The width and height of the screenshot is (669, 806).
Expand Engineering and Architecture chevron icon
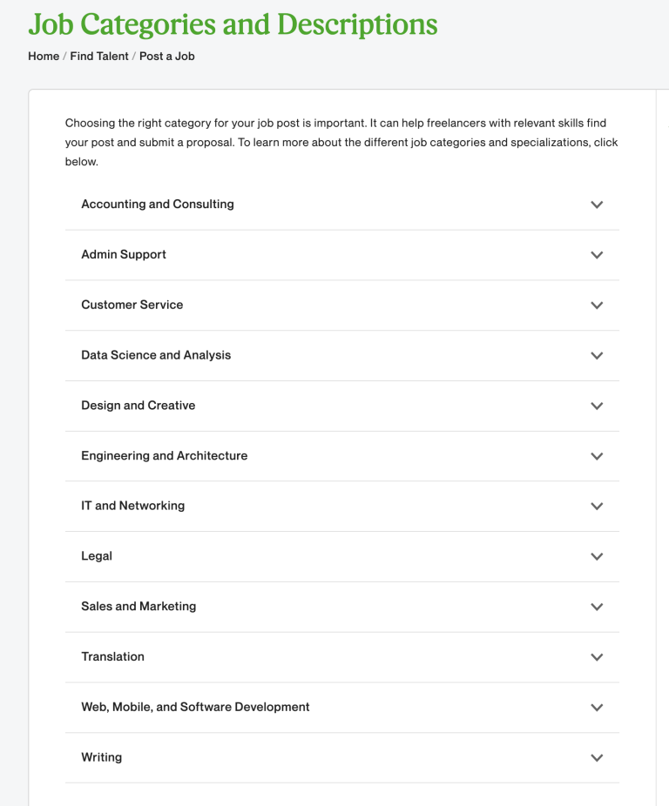coord(597,456)
